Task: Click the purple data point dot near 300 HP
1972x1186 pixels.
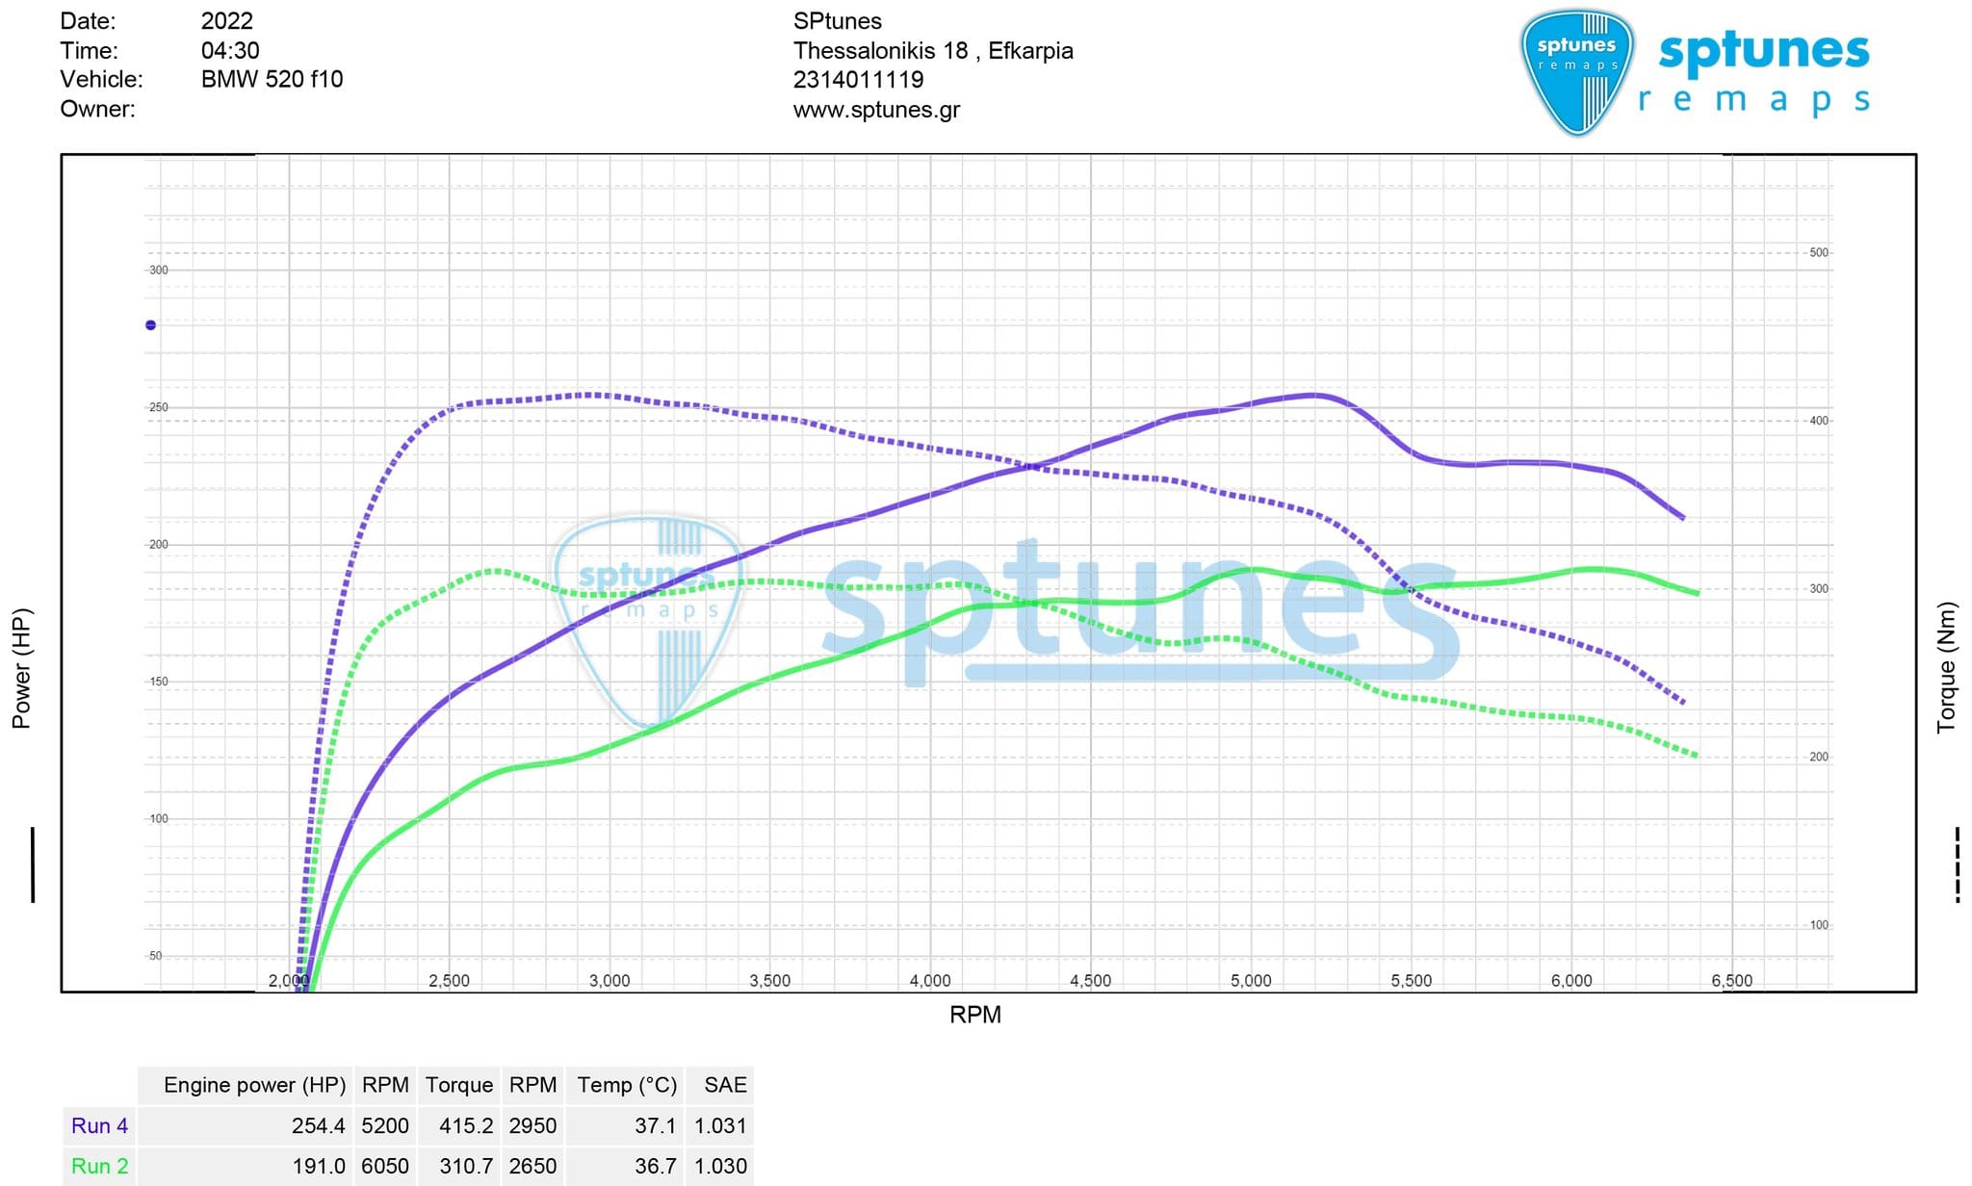Action: (150, 325)
